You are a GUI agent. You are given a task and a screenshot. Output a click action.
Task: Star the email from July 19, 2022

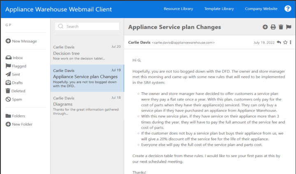pos(285,42)
